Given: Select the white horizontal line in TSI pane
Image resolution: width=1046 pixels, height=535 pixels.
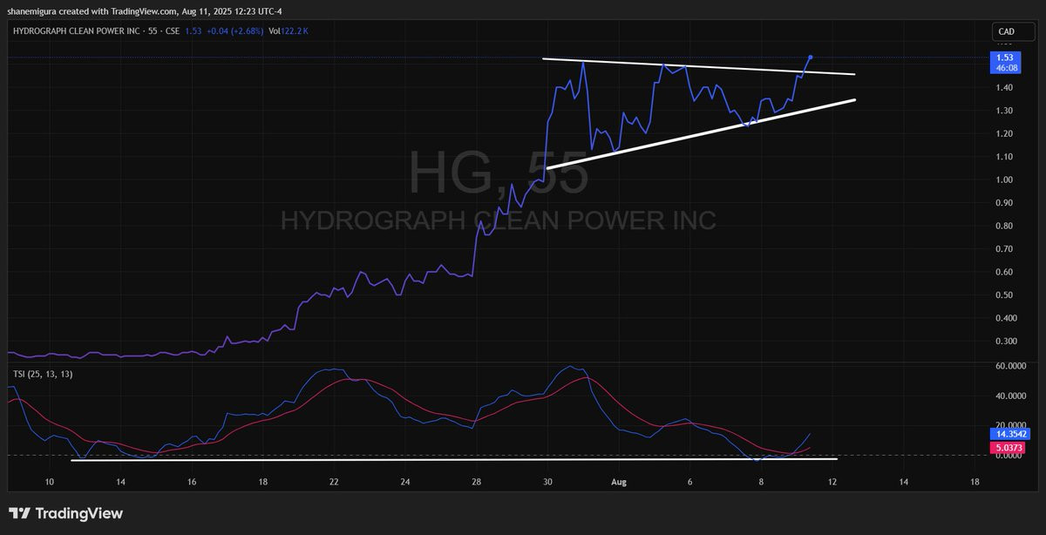Looking at the screenshot, I should click(x=454, y=459).
